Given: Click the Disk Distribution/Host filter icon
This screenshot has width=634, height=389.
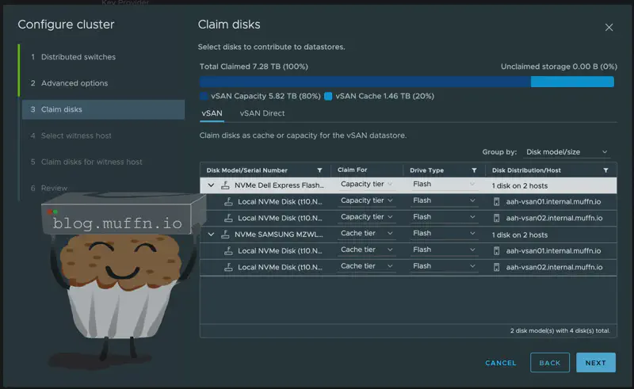Looking at the screenshot, I should tap(605, 170).
